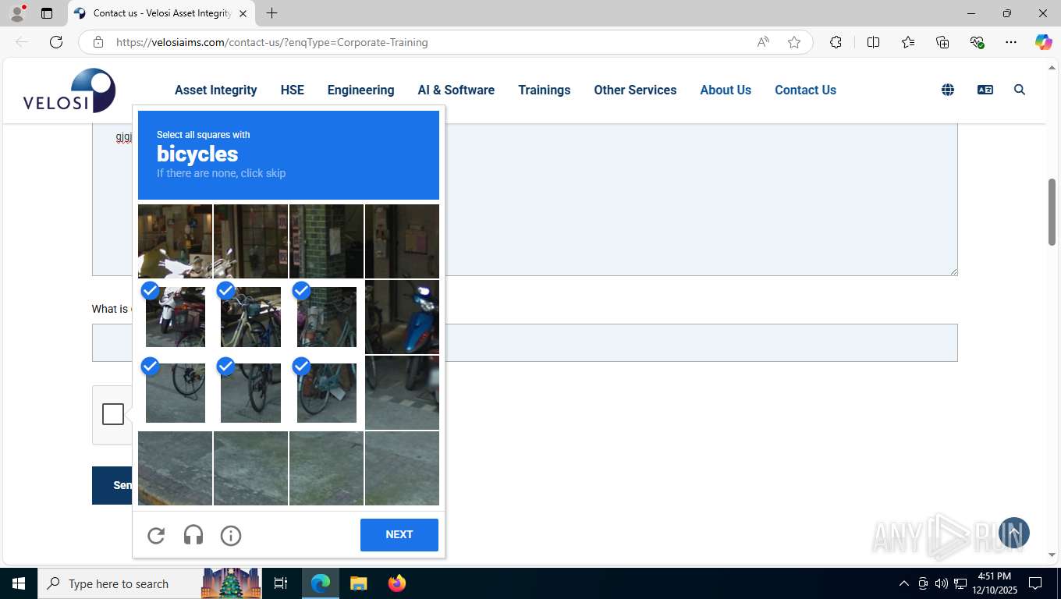The height and width of the screenshot is (599, 1061).
Task: Reload the CAPTCHA challenge
Action: pos(156,535)
